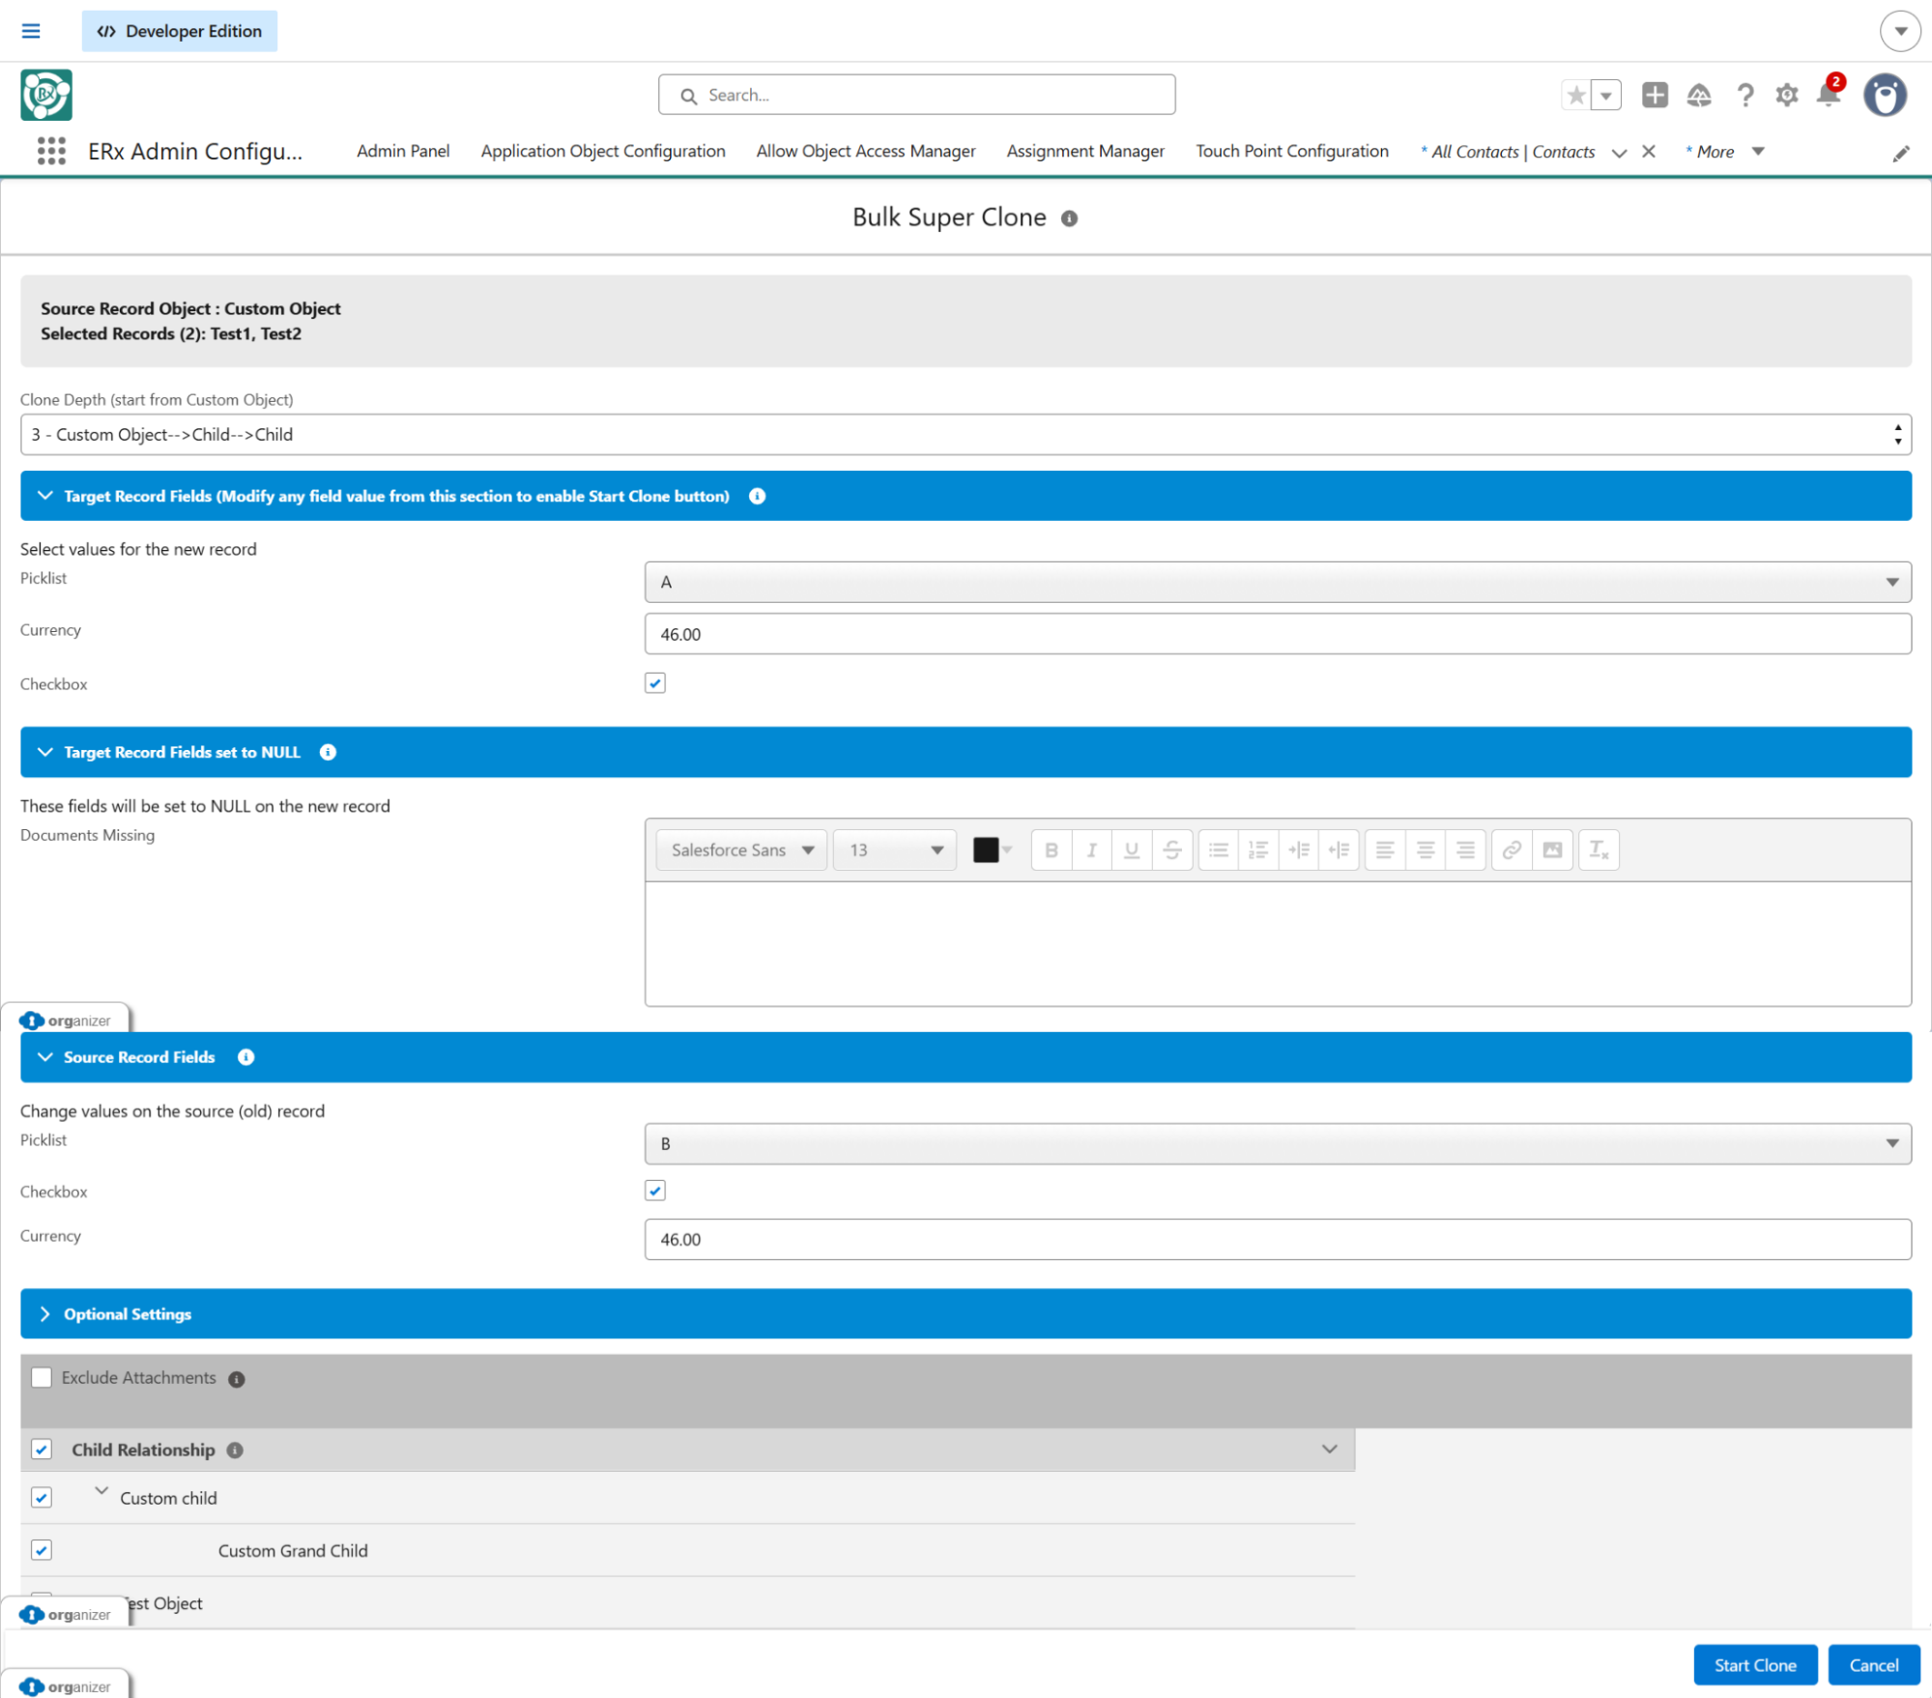Show info tooltip for Child Relationship
Screen dimensions: 1932x1698
(235, 1451)
